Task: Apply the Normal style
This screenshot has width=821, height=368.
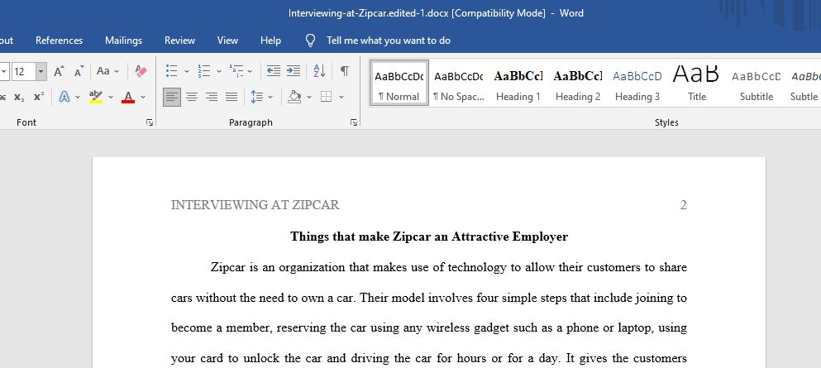Action: [x=399, y=83]
